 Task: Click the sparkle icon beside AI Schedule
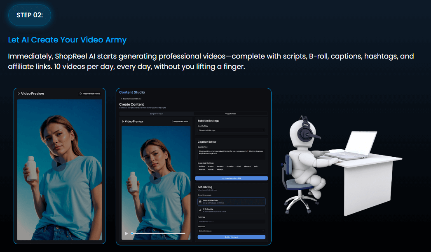tap(200, 210)
